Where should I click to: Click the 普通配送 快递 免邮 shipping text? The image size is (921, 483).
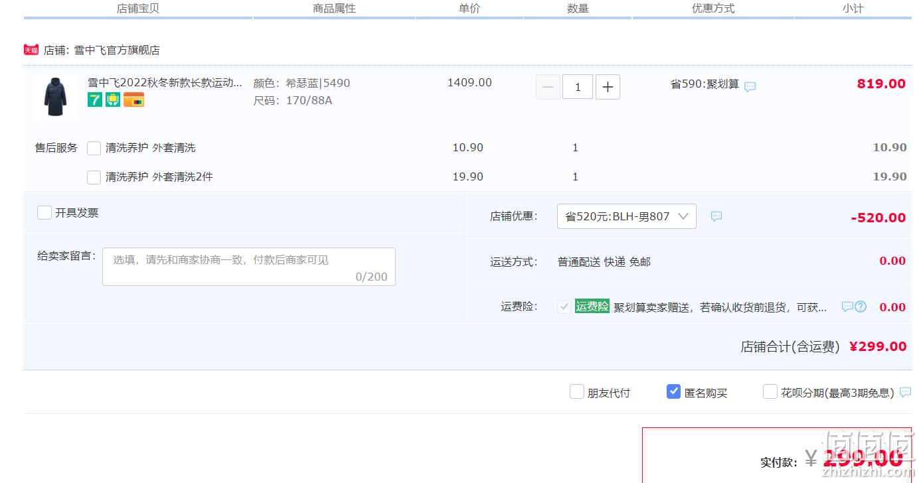[x=604, y=262]
